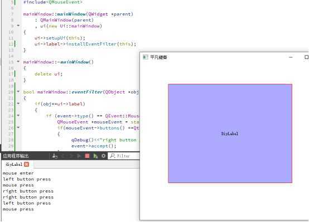The height and width of the screenshot is (222, 309).
Task: Click the 应用程序输出 pane title
Action: [x=16, y=156]
